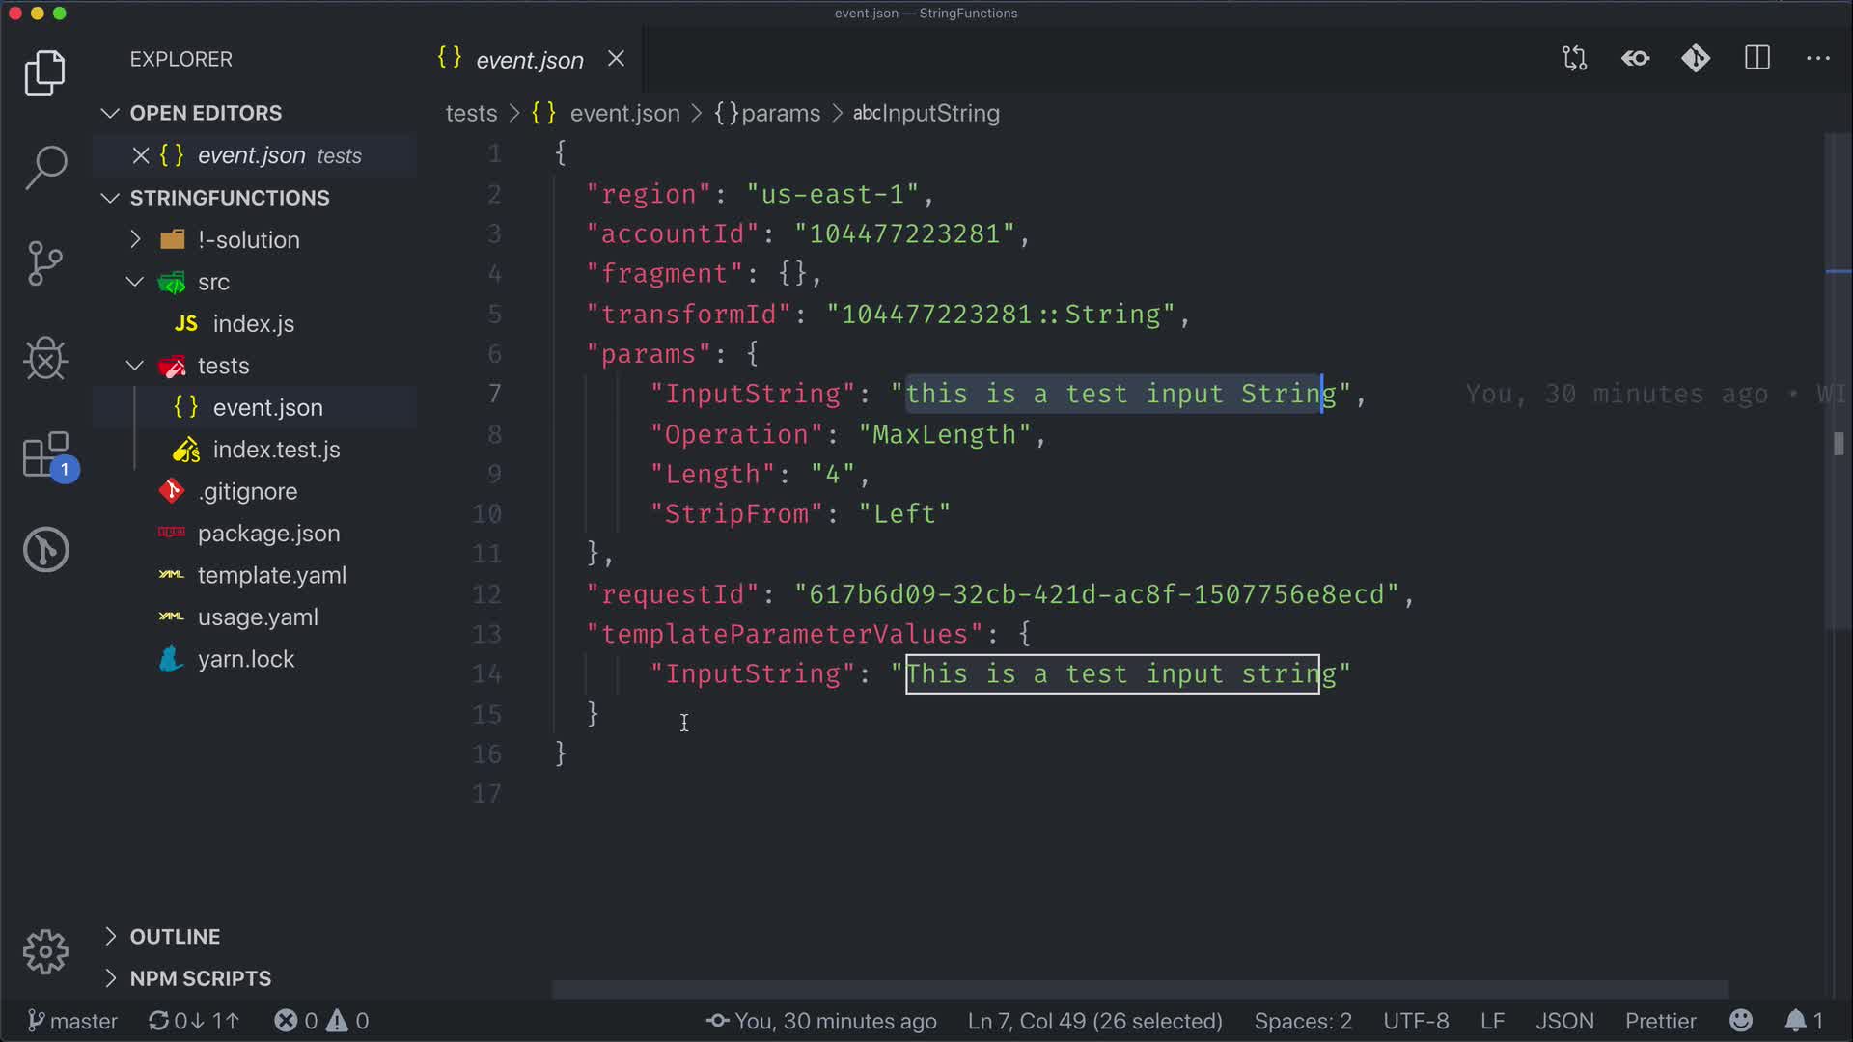Split the editor to the right
This screenshot has height=1042, width=1853.
(x=1757, y=59)
